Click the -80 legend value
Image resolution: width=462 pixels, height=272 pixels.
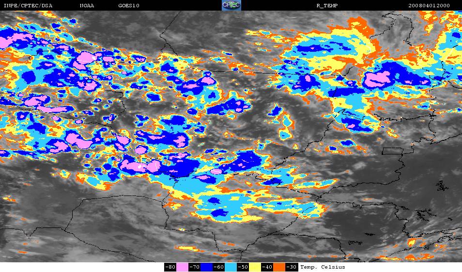point(170,267)
